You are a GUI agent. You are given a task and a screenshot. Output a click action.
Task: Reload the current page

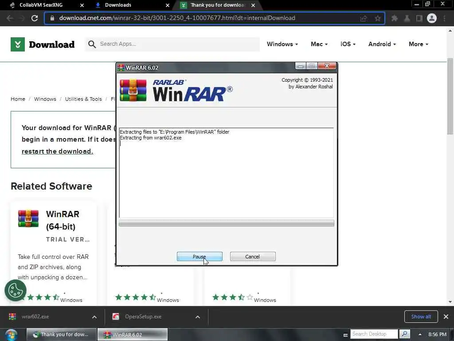point(35,18)
